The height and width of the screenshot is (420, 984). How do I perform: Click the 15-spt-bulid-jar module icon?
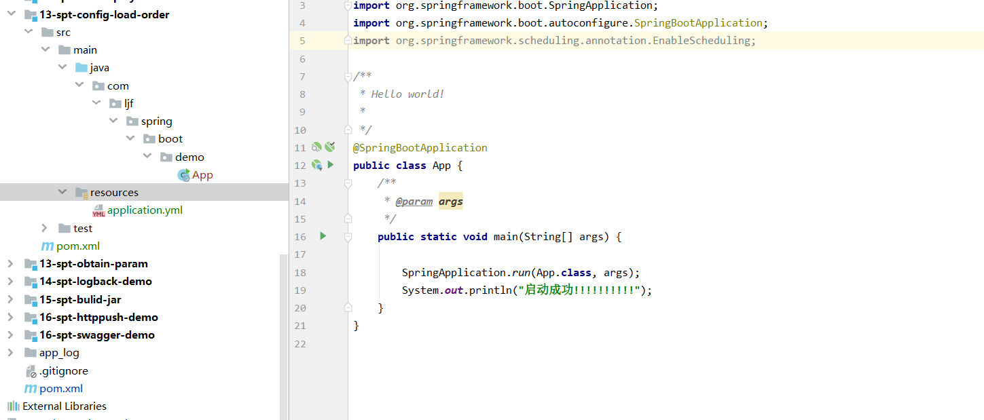[x=31, y=300]
